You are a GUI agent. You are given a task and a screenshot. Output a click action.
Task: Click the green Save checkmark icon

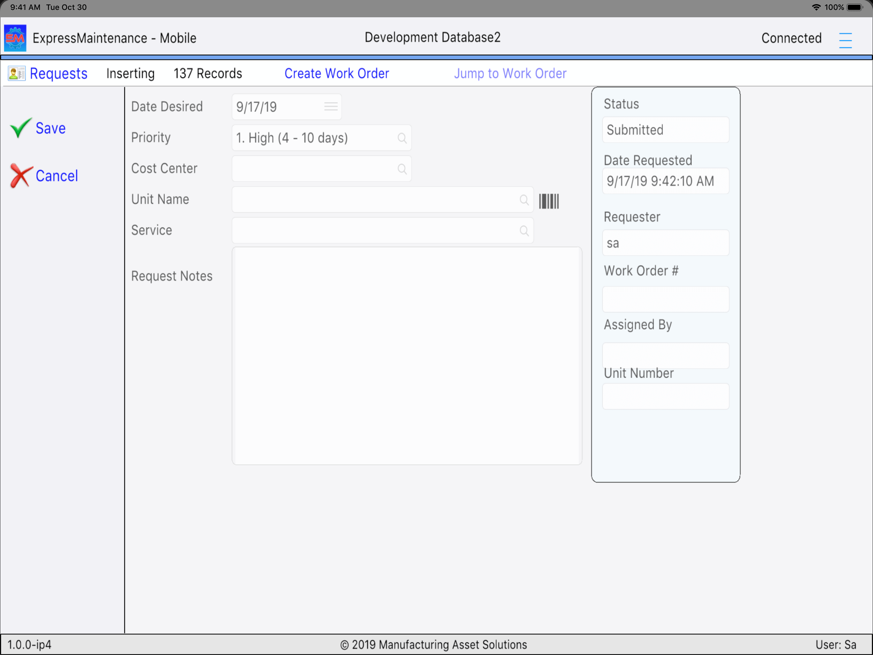(20, 128)
